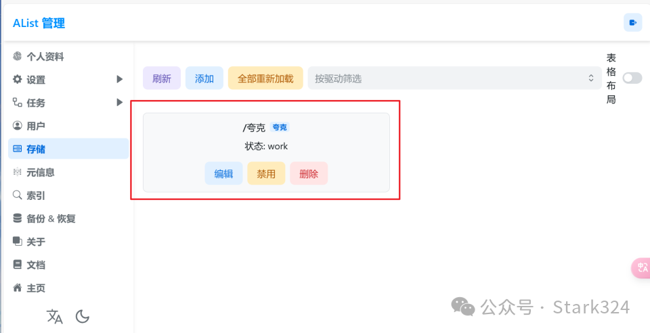
Task: Click the logout icon in the header
Action: click(632, 22)
